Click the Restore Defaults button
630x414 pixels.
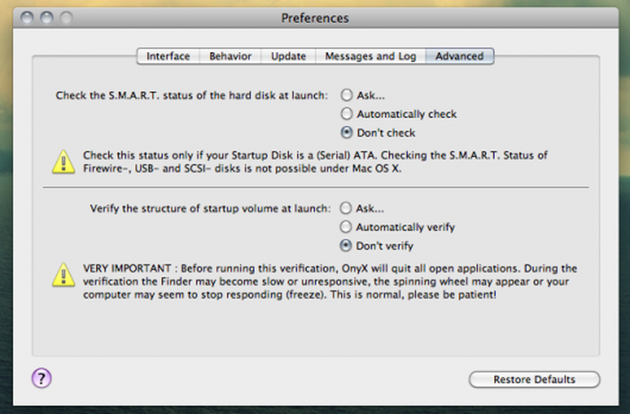pos(535,380)
